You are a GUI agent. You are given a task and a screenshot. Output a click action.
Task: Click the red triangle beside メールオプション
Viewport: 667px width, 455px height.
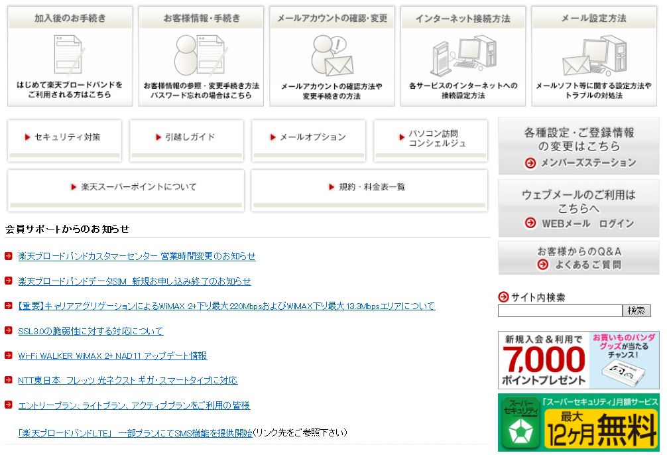(x=273, y=137)
